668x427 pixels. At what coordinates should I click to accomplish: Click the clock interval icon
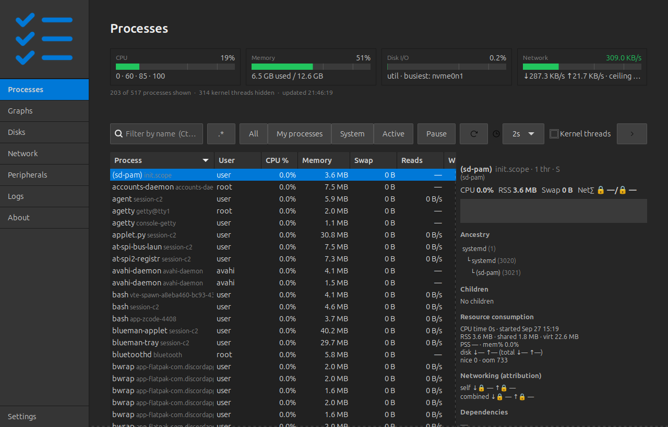pyautogui.click(x=496, y=134)
